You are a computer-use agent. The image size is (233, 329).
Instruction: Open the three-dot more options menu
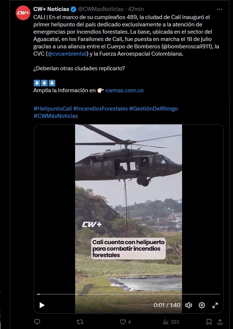click(219, 9)
